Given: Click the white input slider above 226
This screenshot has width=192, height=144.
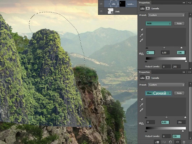Looking at the screenshot, I should pyautogui.click(x=181, y=48).
